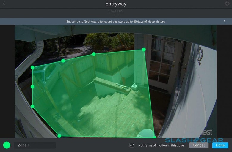Viewport: 232px width, 152px height.
Task: Click the Zone 1 name field
Action: click(35, 145)
